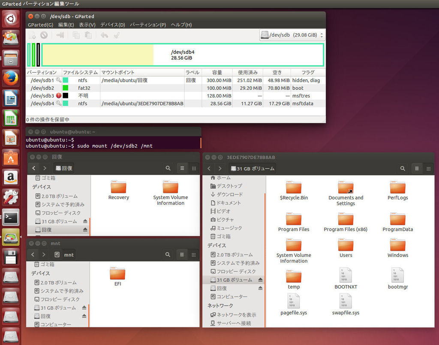This screenshot has height=345, width=439.
Task: Go back in the 3EDE7907DE78B8AB file window
Action: click(x=209, y=168)
